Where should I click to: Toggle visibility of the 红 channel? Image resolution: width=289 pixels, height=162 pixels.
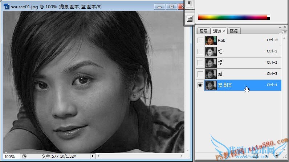tap(200, 52)
